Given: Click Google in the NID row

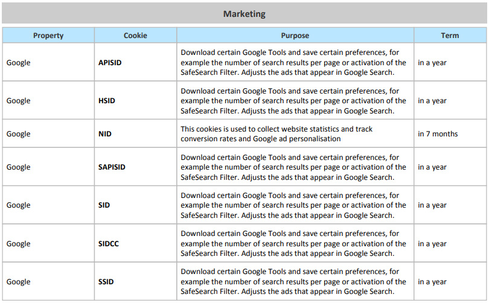Looking at the screenshot, I should pyautogui.click(x=18, y=134).
